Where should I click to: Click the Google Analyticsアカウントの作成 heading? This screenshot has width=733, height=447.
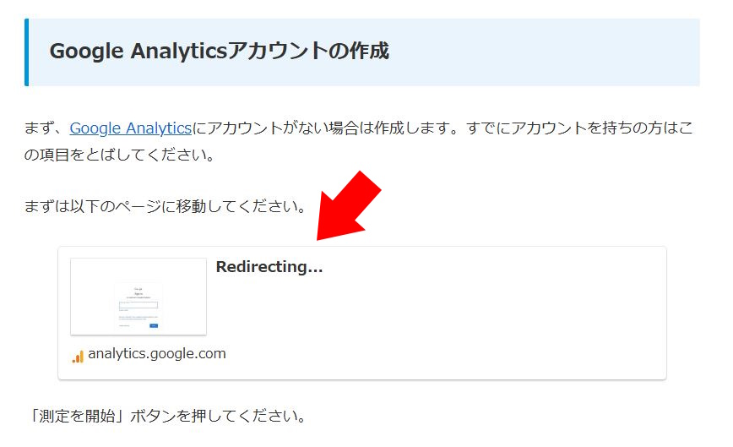[220, 51]
